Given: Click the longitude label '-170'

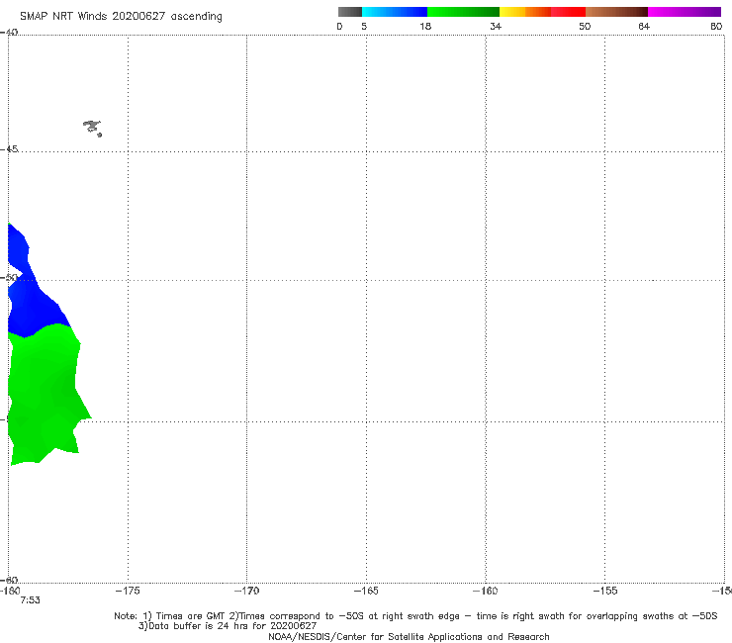Looking at the screenshot, I should [246, 591].
